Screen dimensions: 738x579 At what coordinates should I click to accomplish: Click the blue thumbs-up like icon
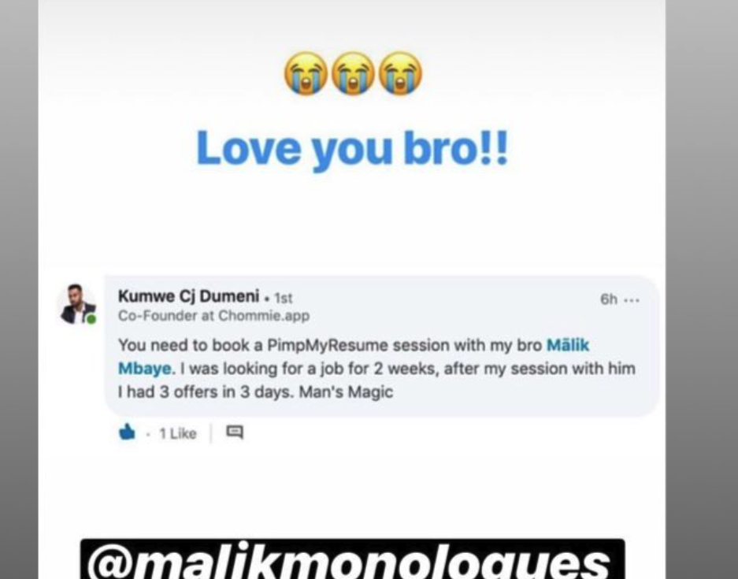(x=127, y=432)
